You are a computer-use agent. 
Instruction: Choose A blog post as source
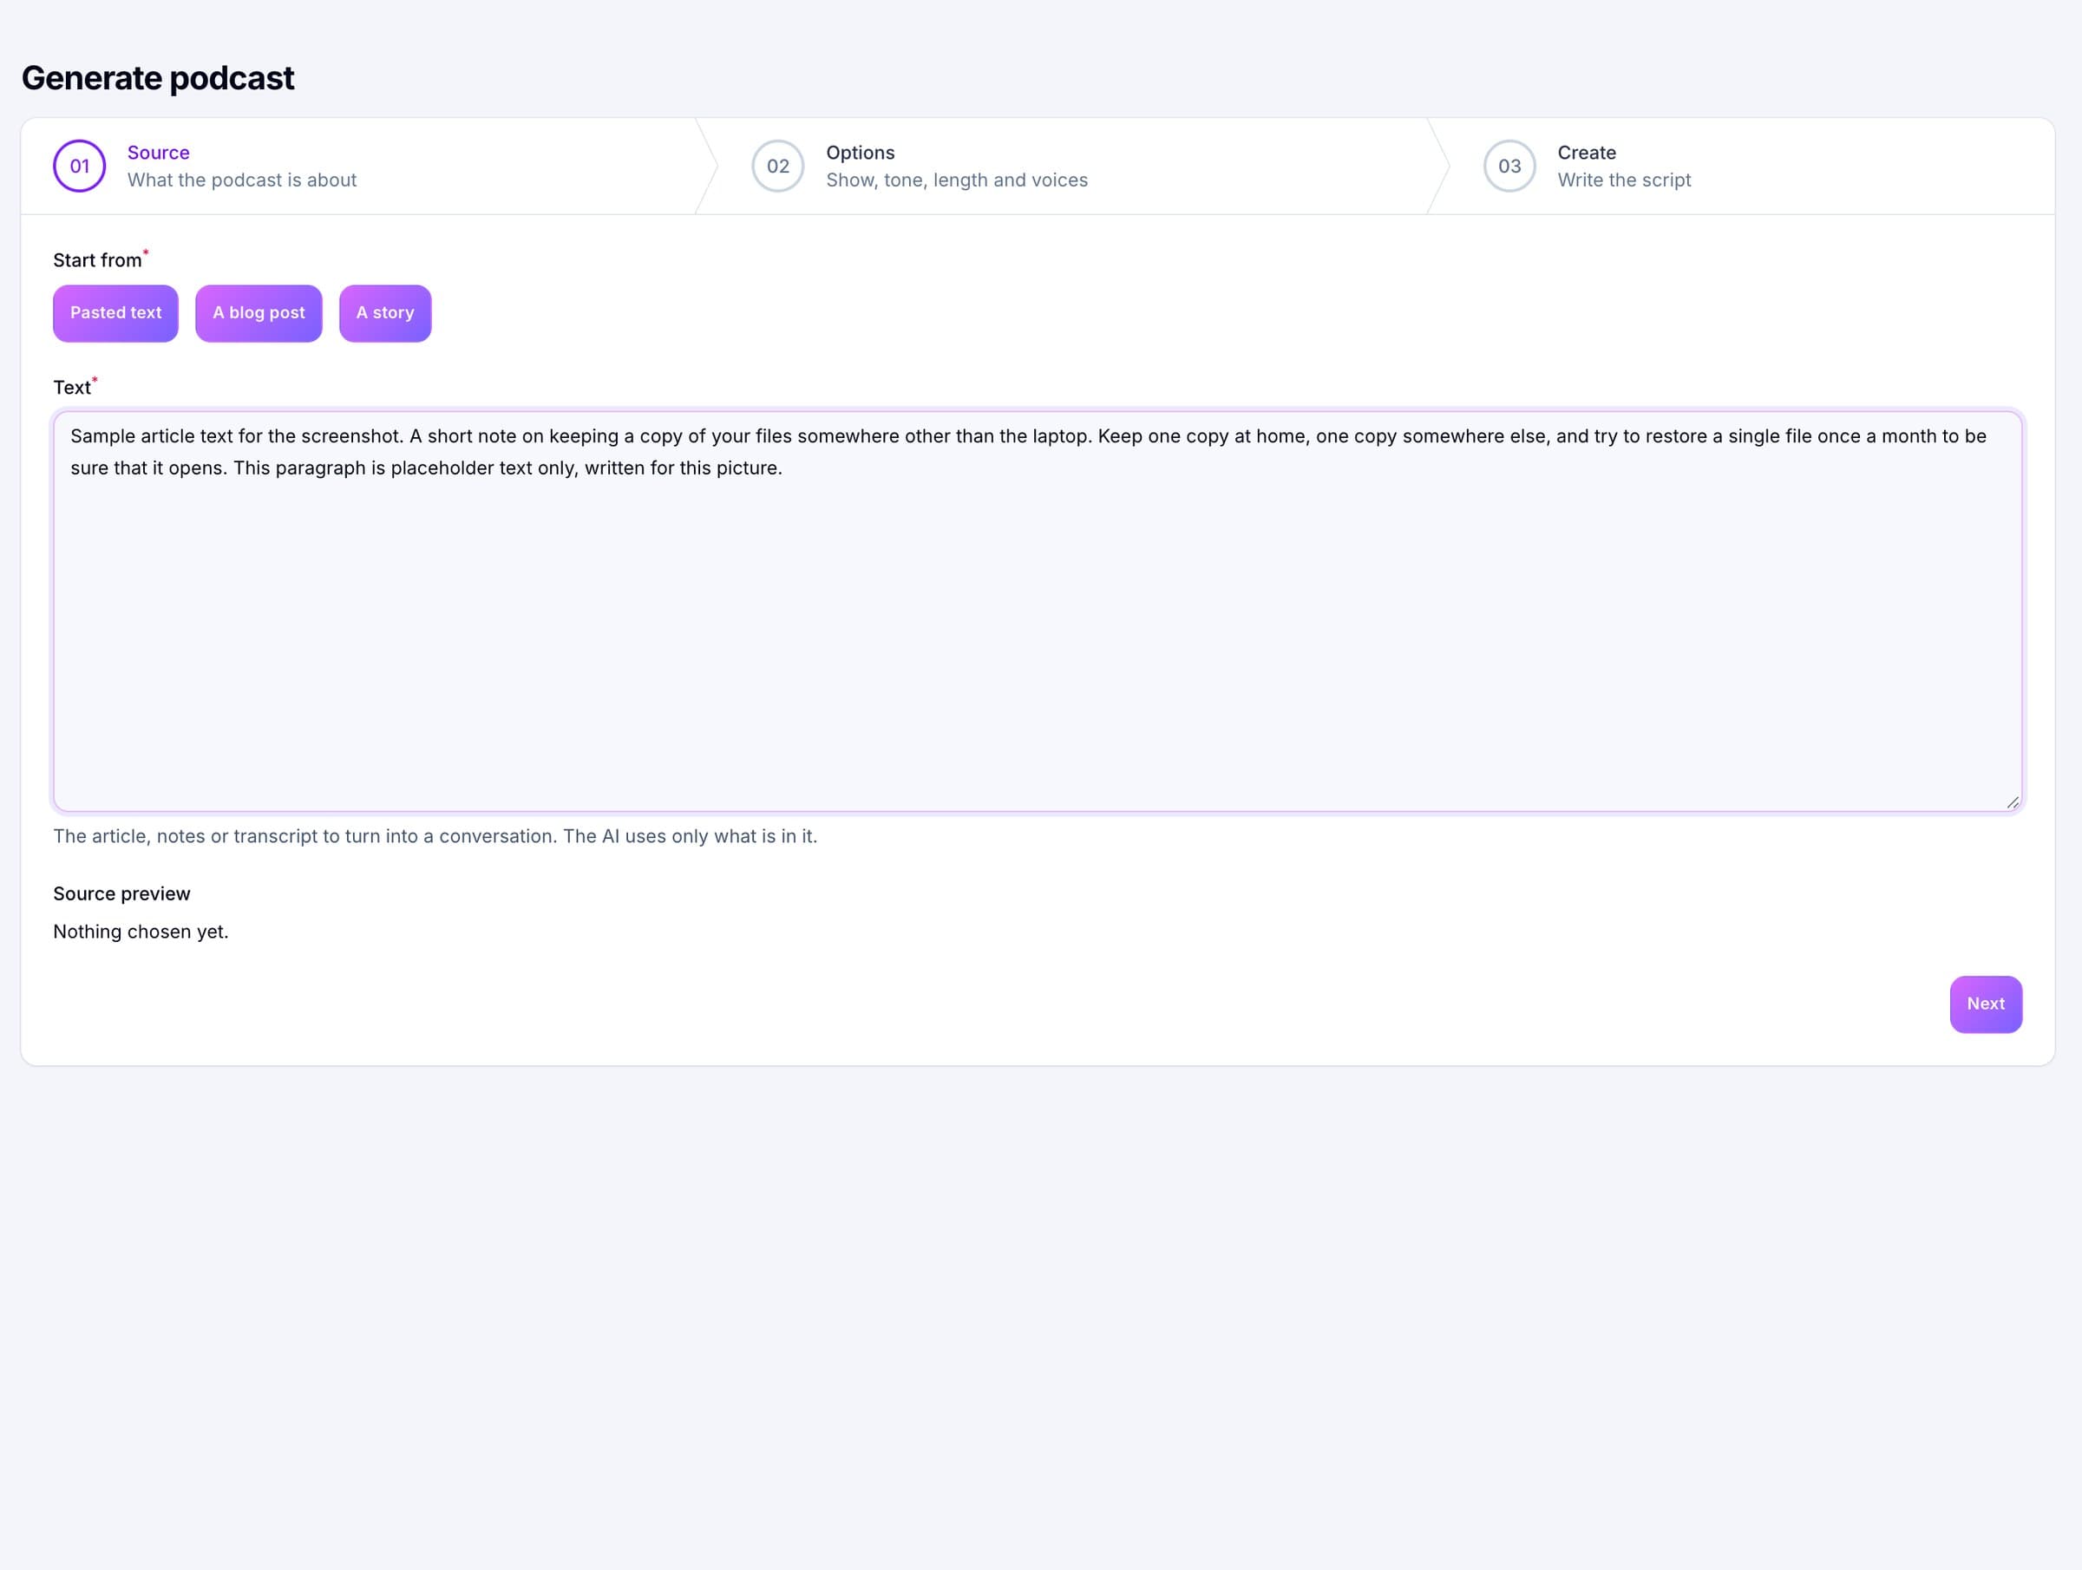coord(259,313)
